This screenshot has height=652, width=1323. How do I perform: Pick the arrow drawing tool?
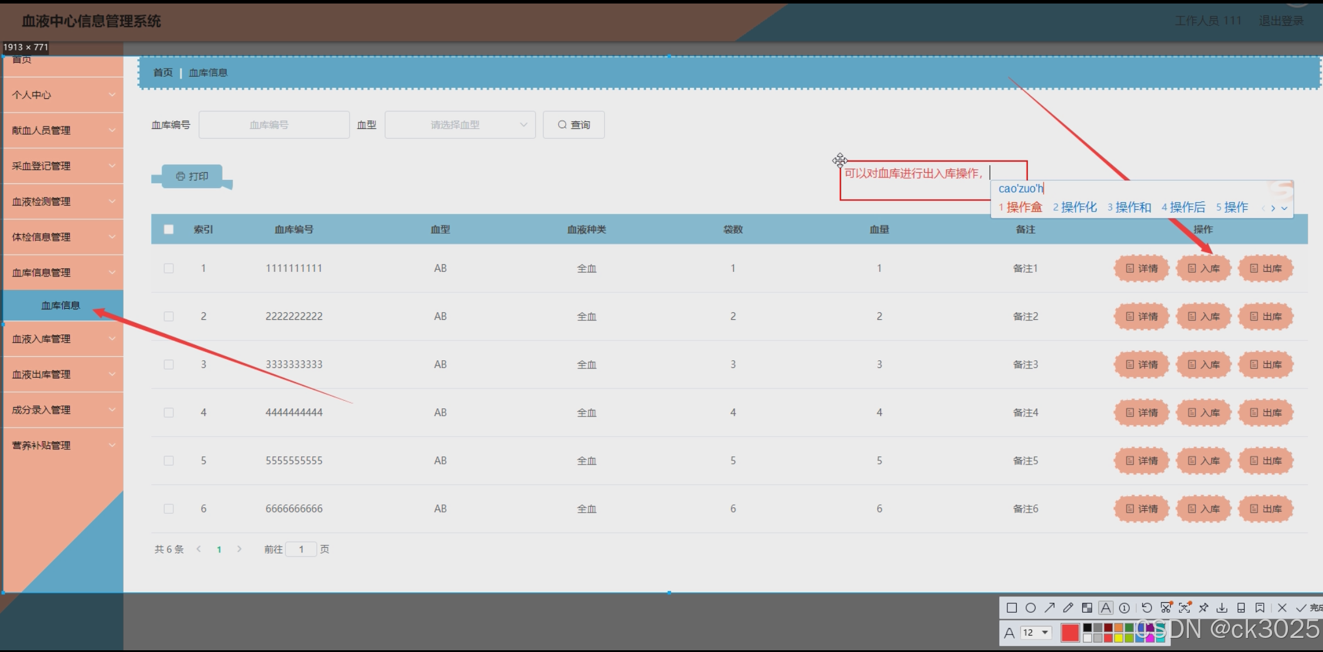click(1049, 607)
